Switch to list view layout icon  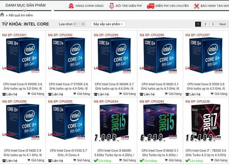click(76, 24)
